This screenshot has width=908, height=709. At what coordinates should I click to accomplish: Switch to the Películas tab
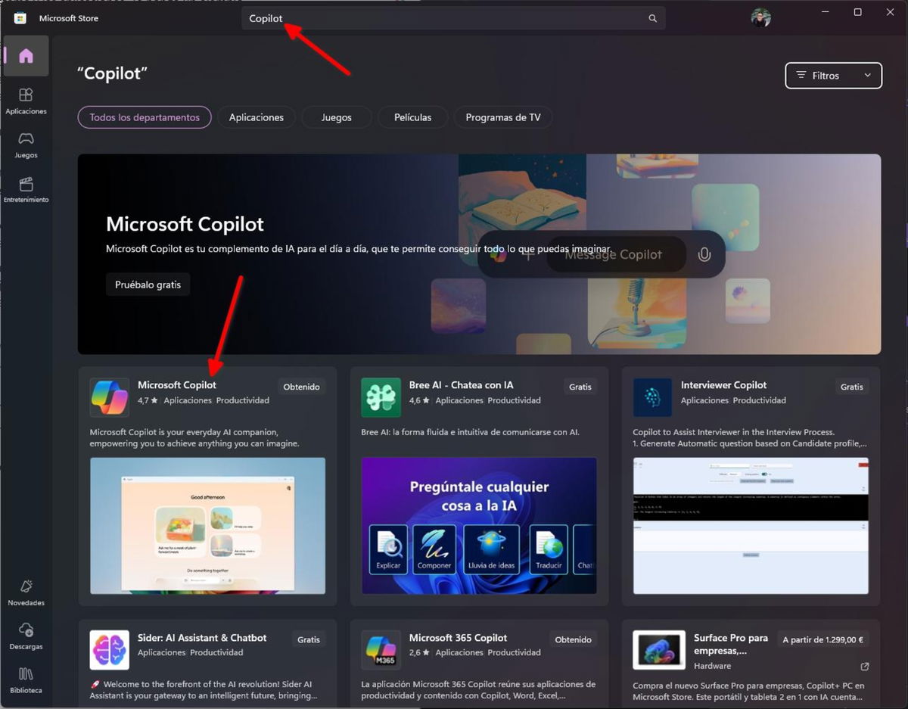pyautogui.click(x=412, y=117)
